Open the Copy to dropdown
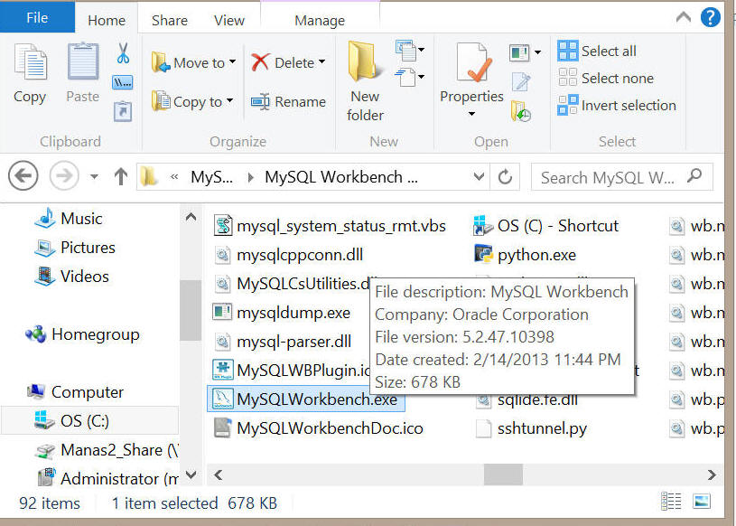The height and width of the screenshot is (526, 736). click(x=192, y=101)
